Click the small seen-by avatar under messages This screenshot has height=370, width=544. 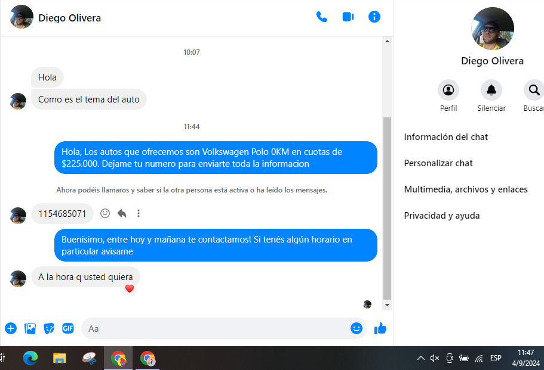tap(367, 304)
